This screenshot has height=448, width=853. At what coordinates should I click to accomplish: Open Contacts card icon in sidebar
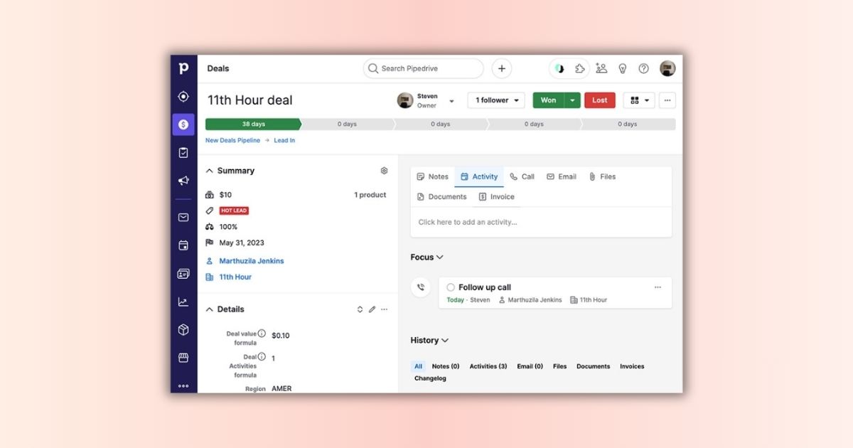pyautogui.click(x=183, y=274)
